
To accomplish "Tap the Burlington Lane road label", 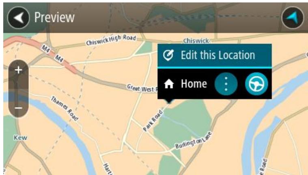I will pyautogui.click(x=194, y=140).
